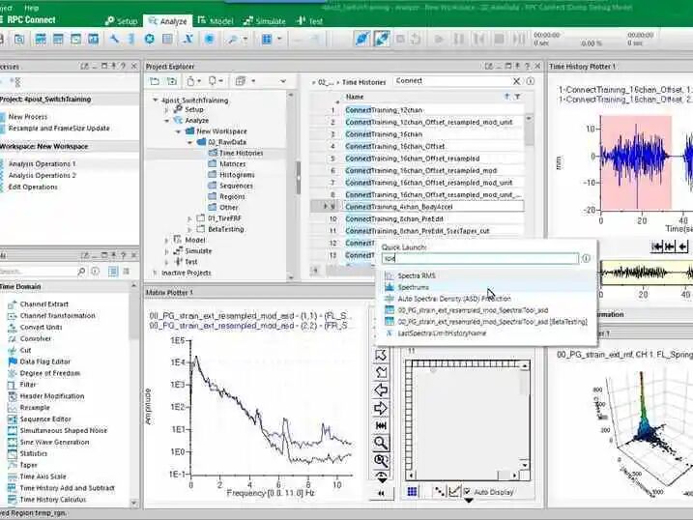Open the Model ribbon tab

[x=216, y=20]
